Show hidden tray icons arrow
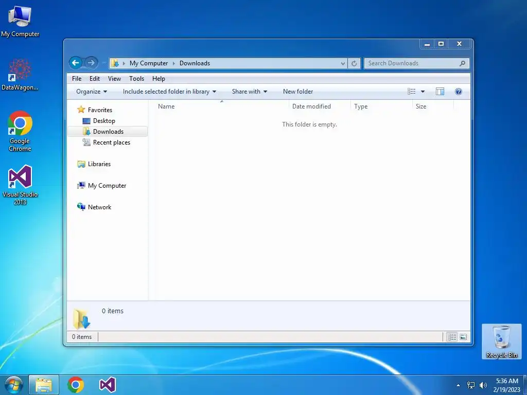The height and width of the screenshot is (395, 527). click(x=458, y=385)
